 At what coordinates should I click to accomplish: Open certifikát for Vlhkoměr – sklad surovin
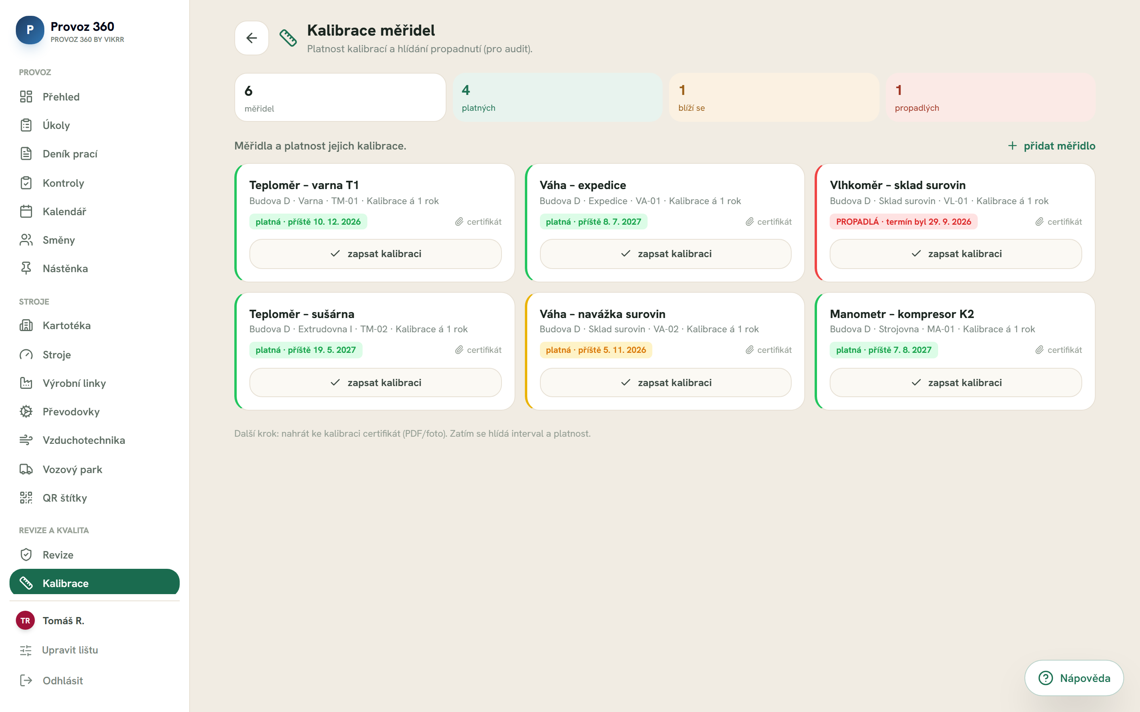pos(1058,222)
